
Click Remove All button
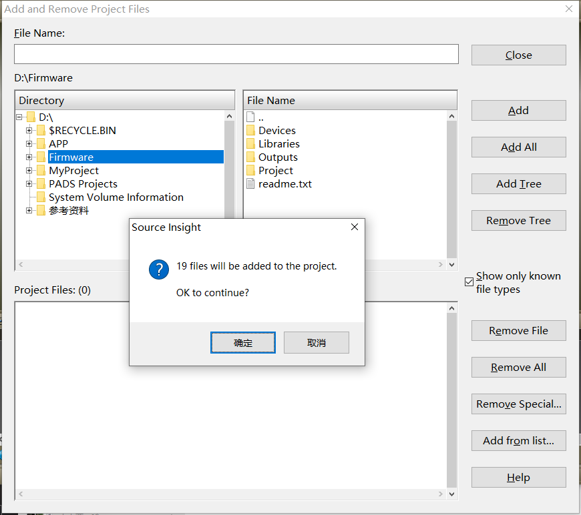[518, 367]
